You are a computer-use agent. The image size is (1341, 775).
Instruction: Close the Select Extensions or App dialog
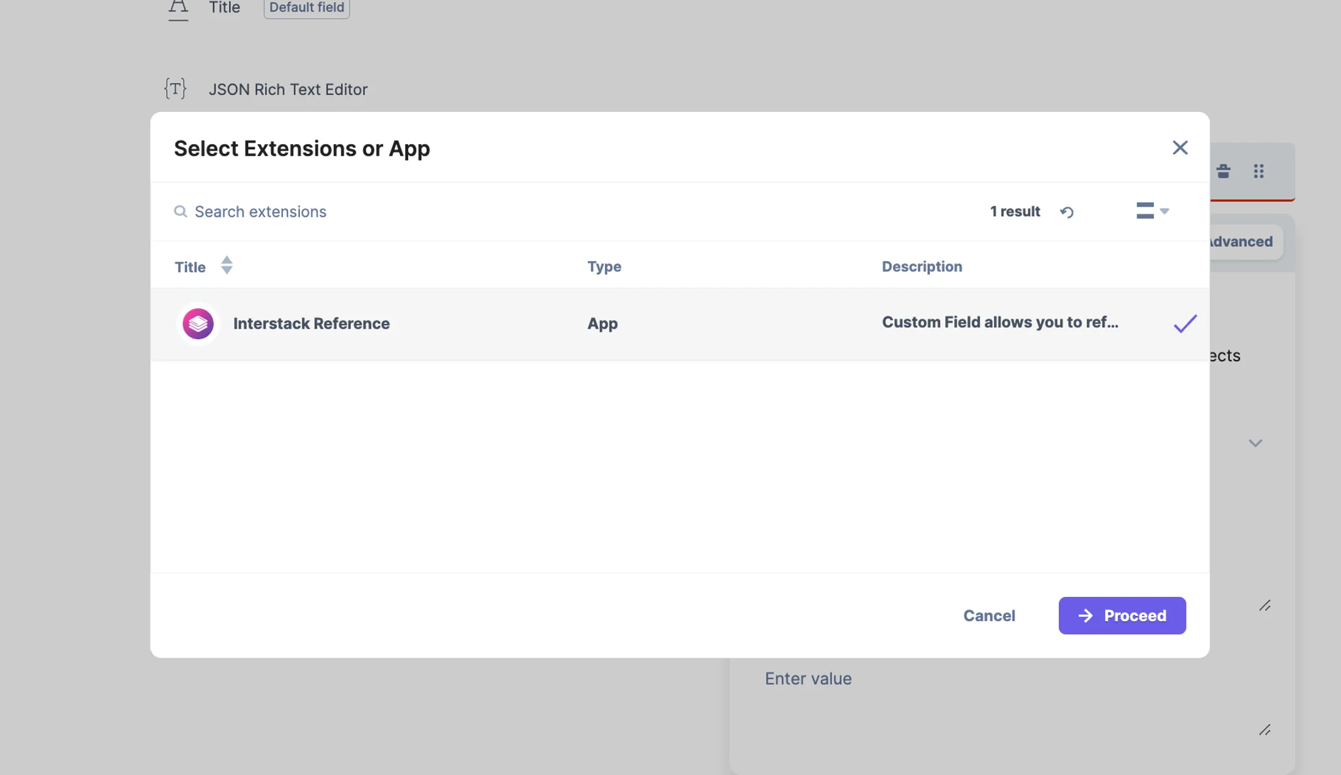(x=1180, y=148)
